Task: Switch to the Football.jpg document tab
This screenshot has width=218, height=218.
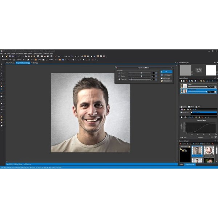Action: [x=34, y=63]
